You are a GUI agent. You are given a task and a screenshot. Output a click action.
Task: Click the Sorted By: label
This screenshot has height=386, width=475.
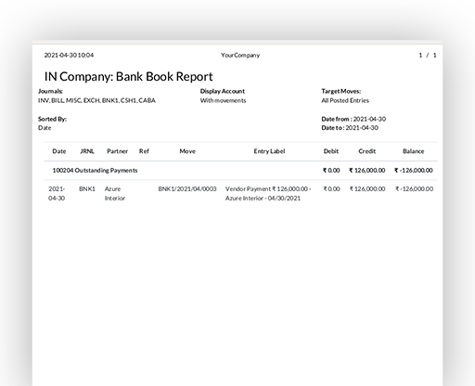click(52, 119)
